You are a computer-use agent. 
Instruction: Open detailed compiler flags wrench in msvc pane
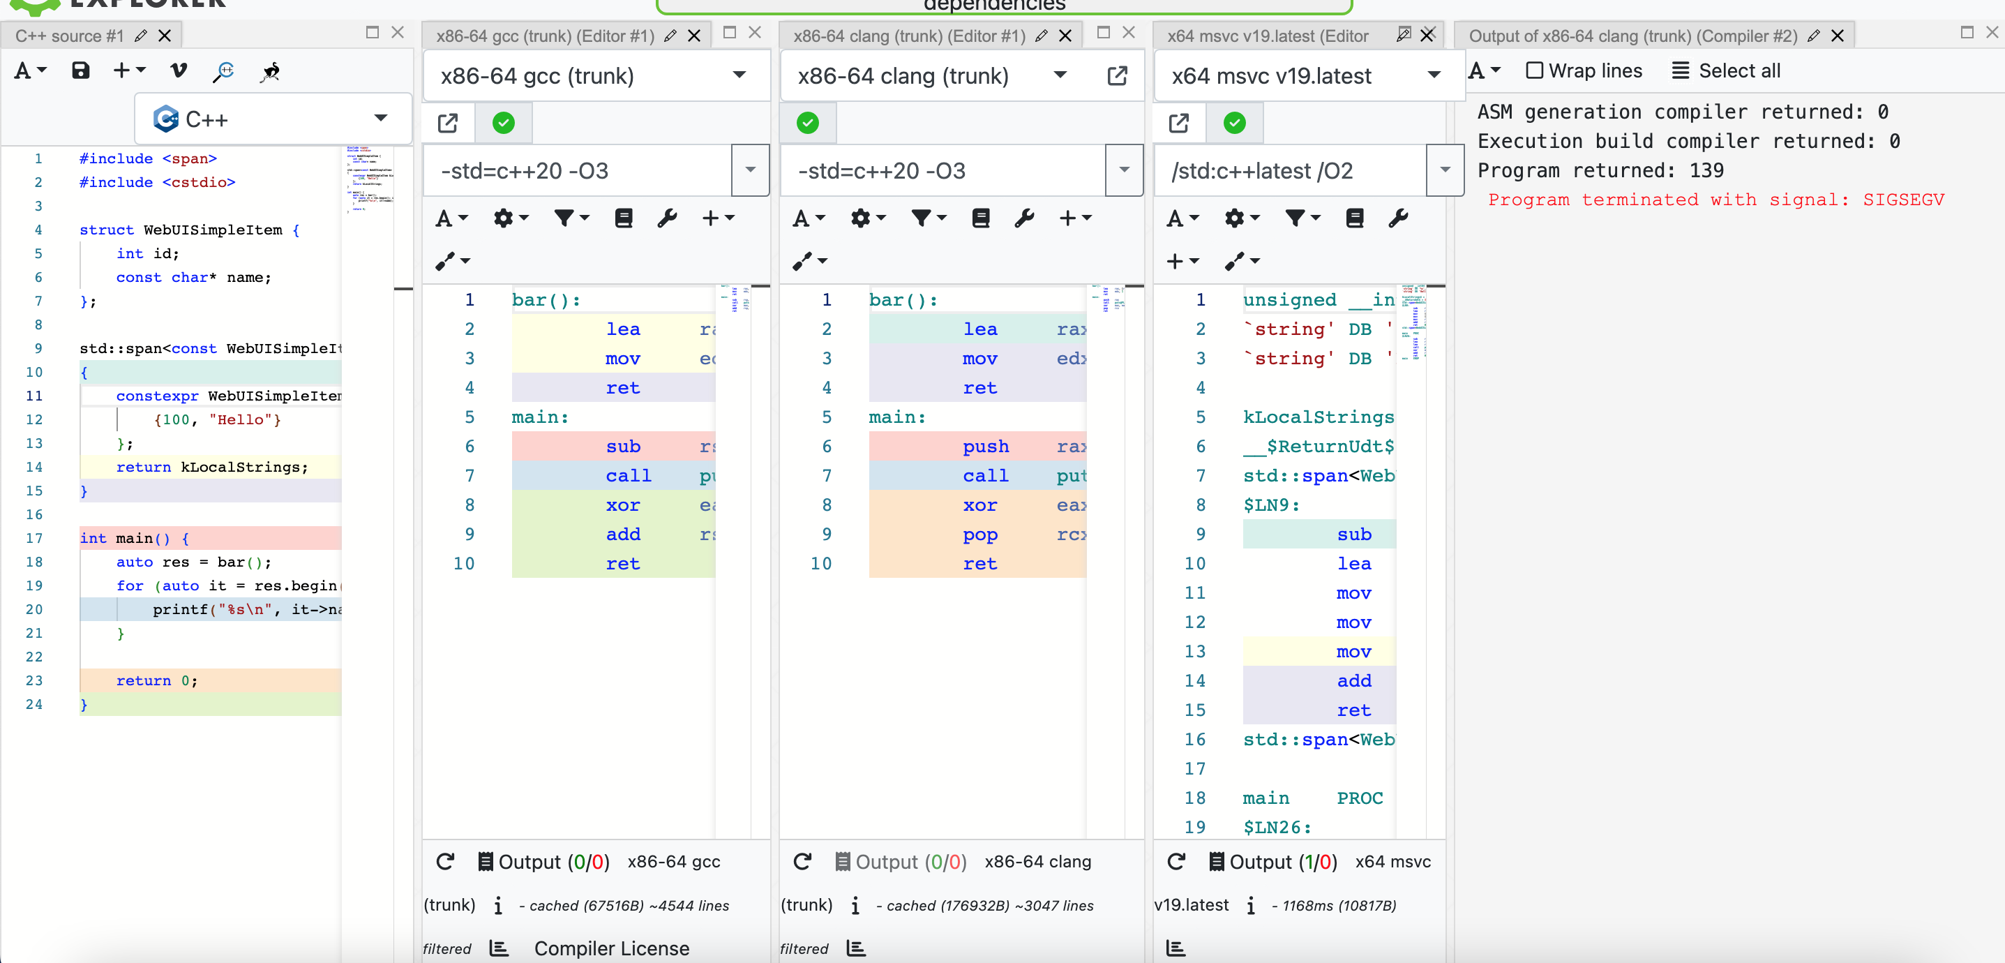[1399, 218]
